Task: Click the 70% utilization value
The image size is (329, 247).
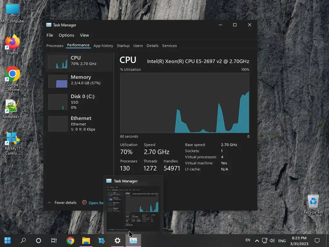Action: (126, 152)
